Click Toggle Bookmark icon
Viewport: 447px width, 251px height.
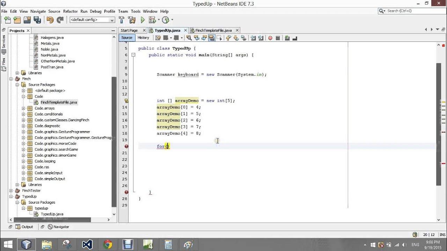tap(244, 38)
